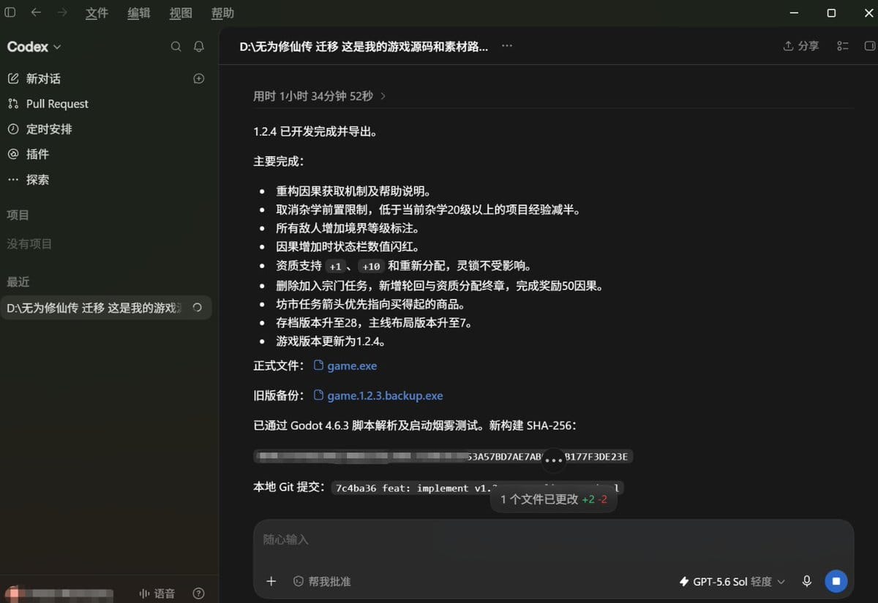878x603 pixels.
Task: Open the 编辑 menu
Action: click(138, 13)
